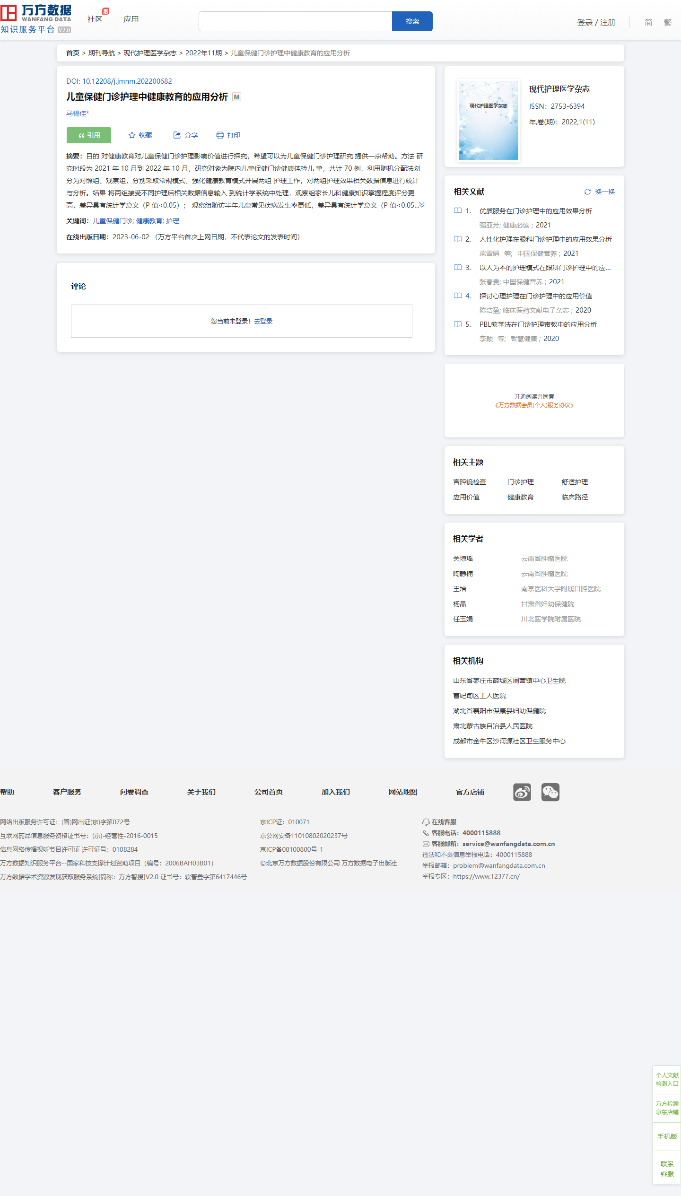This screenshot has height=1196, width=681.
Task: Click book icon of related article 4
Action: coord(458,296)
